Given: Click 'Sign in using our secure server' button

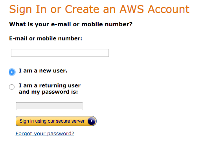Looking at the screenshot, I should pos(56,121).
